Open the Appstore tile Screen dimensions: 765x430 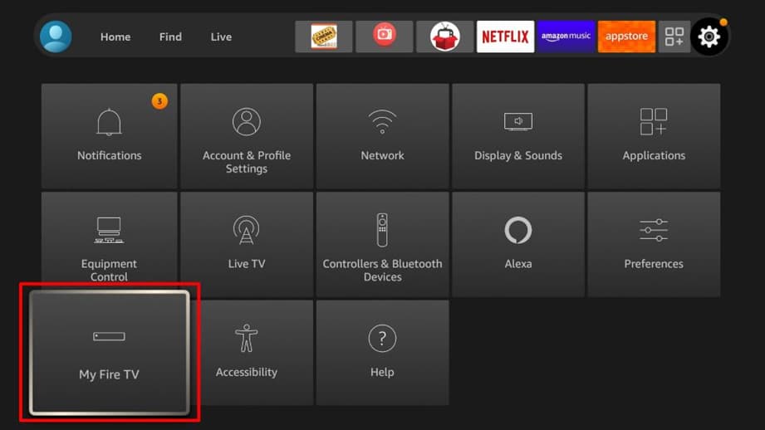click(x=626, y=37)
